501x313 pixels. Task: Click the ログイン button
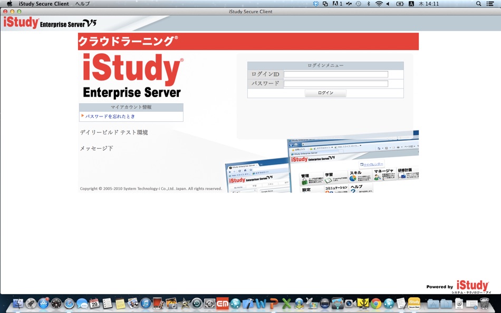[x=325, y=93]
